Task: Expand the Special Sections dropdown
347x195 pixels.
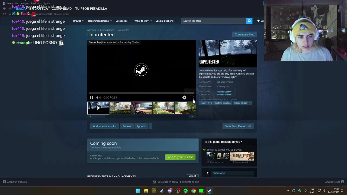Action: click(x=166, y=21)
